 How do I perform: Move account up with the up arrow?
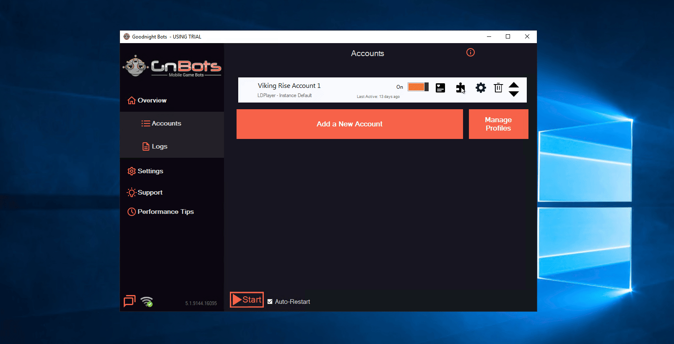[x=514, y=85]
